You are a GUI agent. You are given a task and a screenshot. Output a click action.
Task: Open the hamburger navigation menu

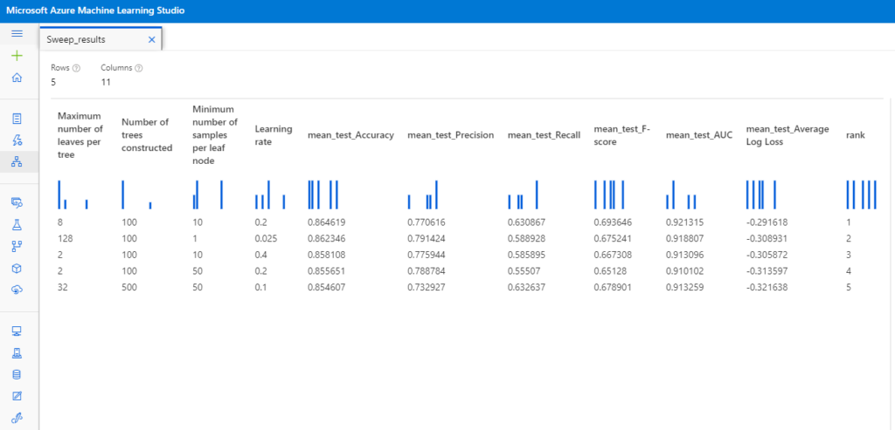pos(17,34)
